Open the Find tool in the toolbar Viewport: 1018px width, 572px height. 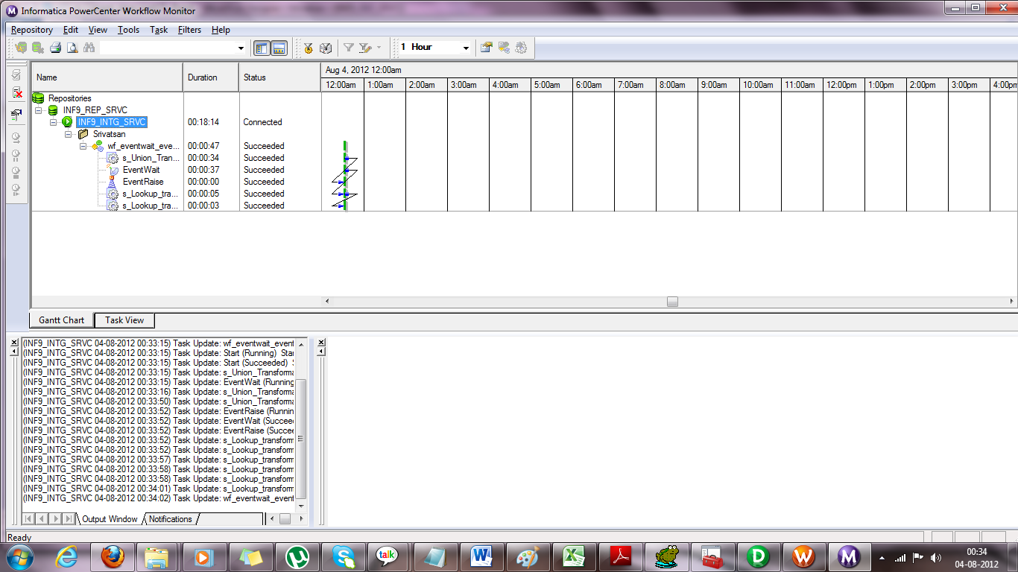89,48
